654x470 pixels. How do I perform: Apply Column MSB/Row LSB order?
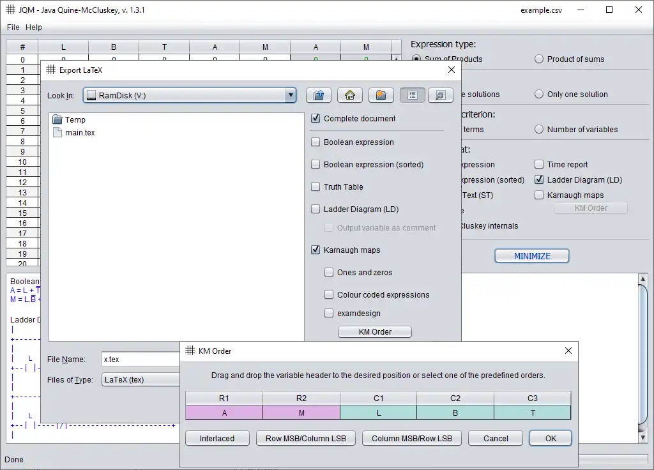tap(412, 438)
